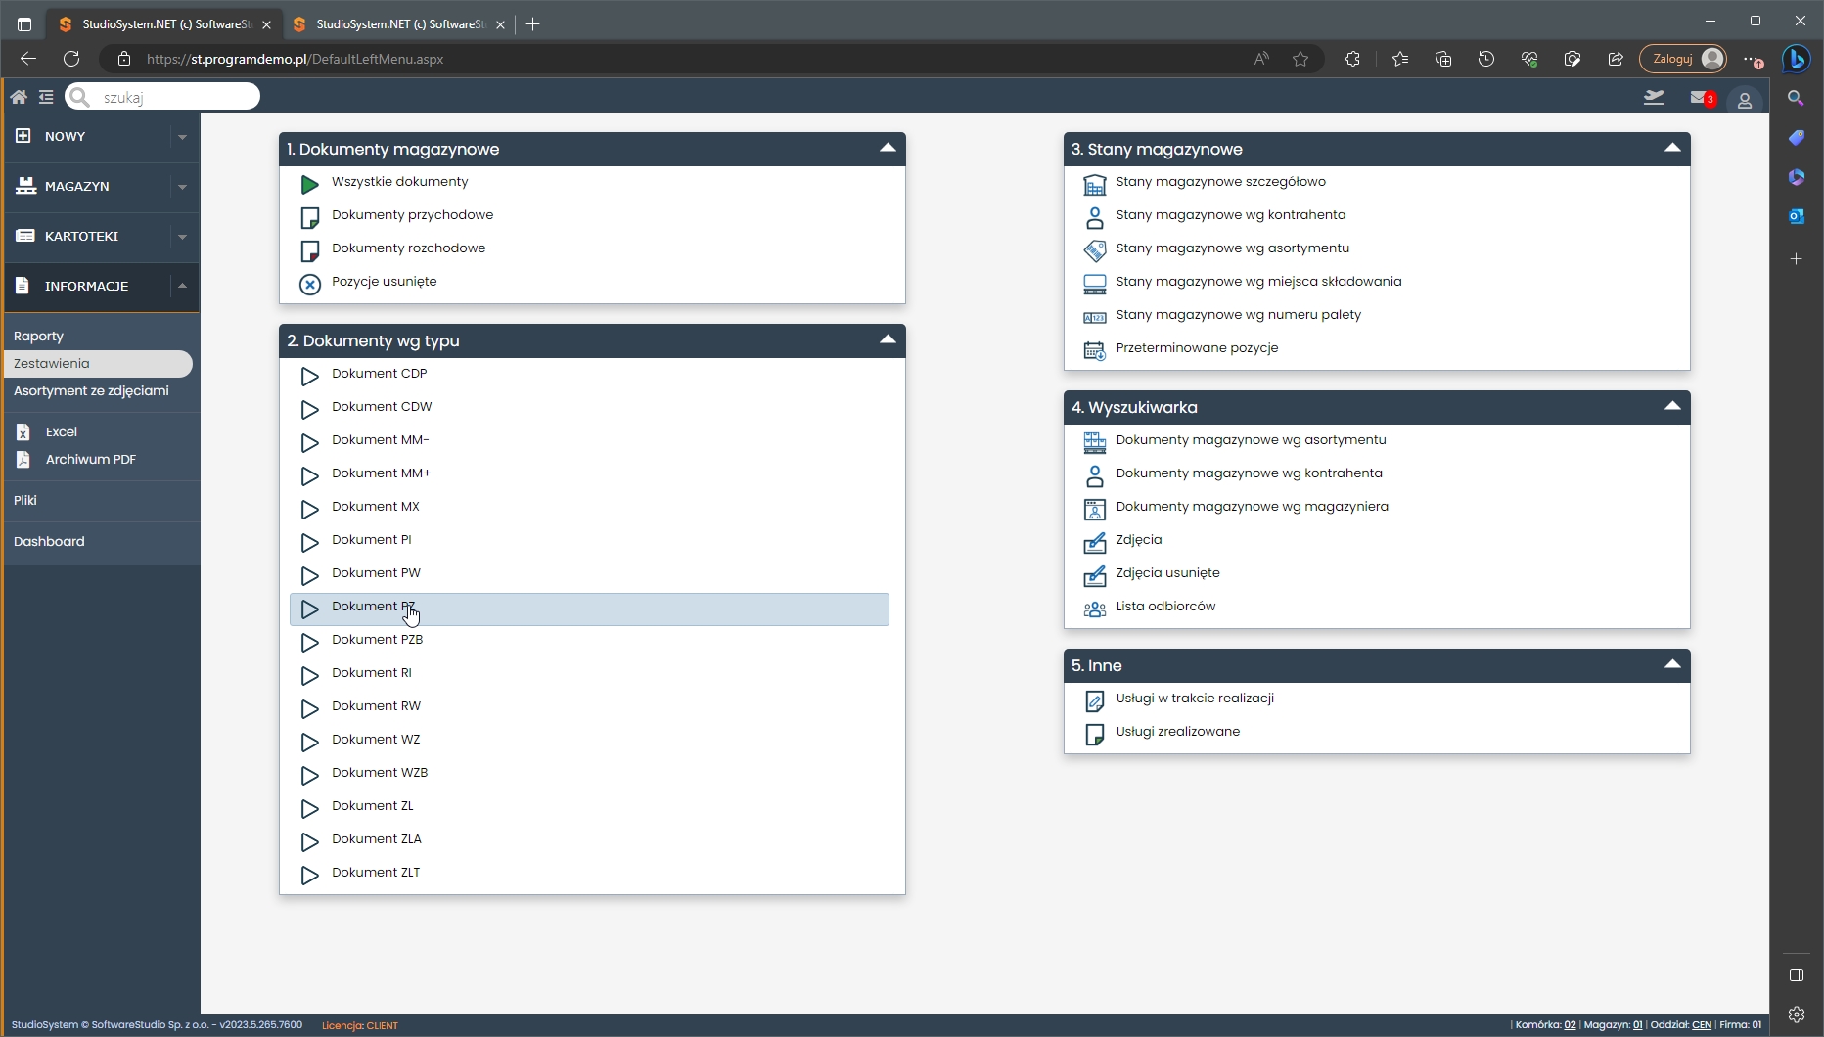Image resolution: width=1824 pixels, height=1037 pixels.
Task: Open Archiwum PDF in the sidebar
Action: [x=90, y=459]
